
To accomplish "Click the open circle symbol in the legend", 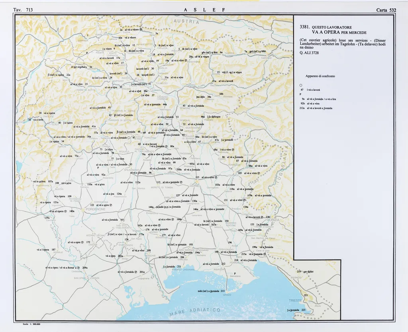I will (301, 86).
